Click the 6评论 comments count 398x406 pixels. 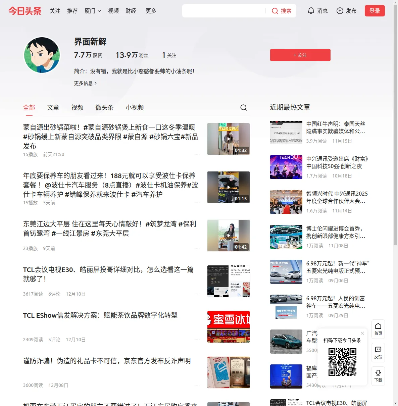coord(54,294)
